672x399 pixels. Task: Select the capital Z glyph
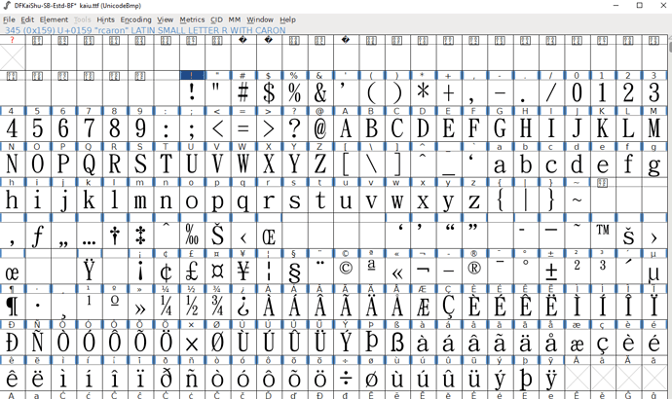click(320, 163)
